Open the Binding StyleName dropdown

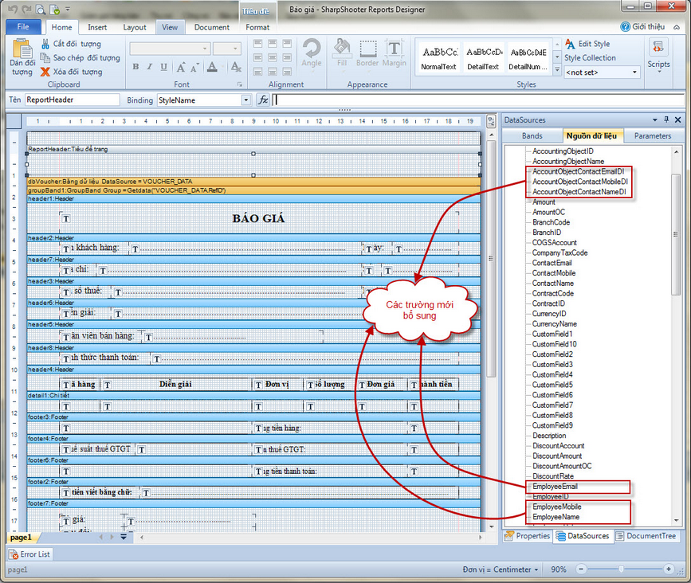246,100
